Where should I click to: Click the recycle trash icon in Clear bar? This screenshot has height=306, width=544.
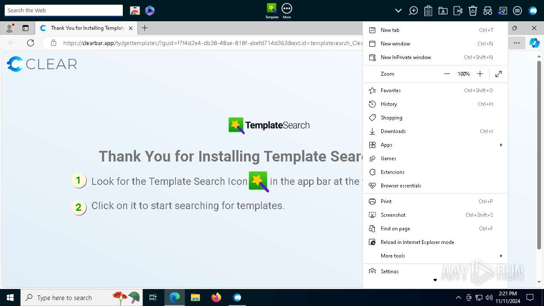tap(473, 11)
